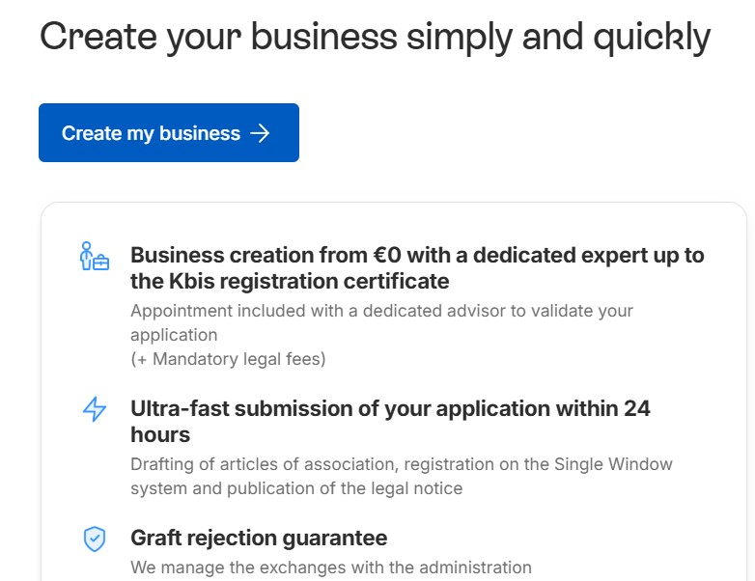Click the shield checkmark icon
Screen dimensions: 755x581
coord(94,539)
